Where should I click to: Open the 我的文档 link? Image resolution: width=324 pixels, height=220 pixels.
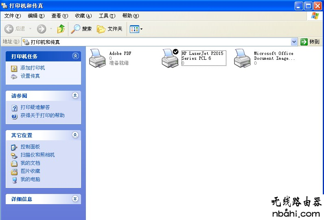[x=30, y=163]
